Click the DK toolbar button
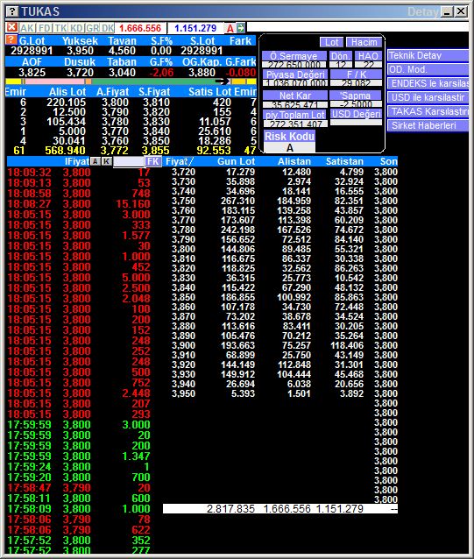Viewport: 474px width, 559px height. 108,28
